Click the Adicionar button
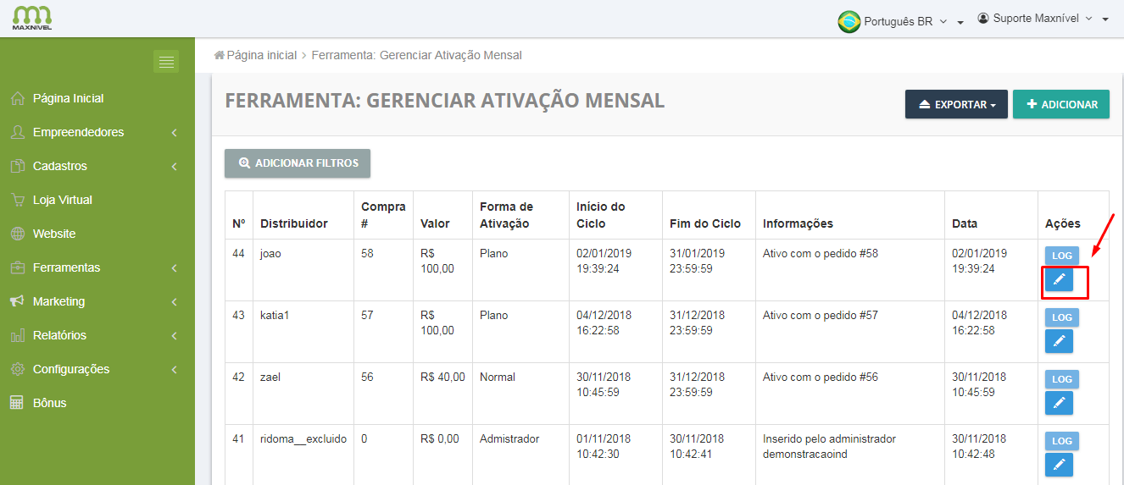The image size is (1124, 485). coord(1060,105)
